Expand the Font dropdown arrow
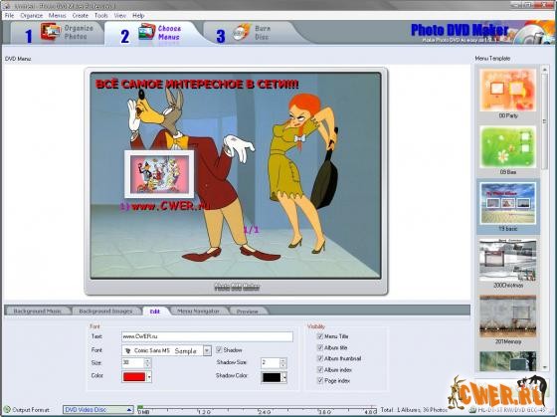This screenshot has height=417, width=557. tap(207, 351)
